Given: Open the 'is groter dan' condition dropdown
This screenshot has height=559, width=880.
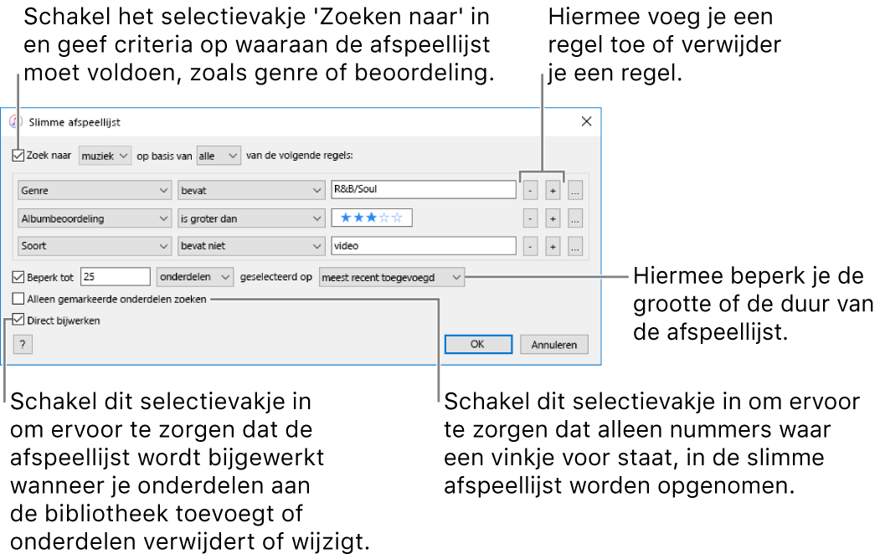Looking at the screenshot, I should (251, 218).
